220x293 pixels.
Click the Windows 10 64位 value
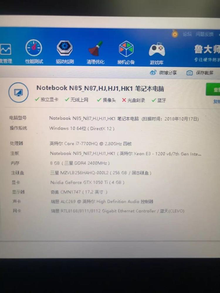tap(82, 128)
